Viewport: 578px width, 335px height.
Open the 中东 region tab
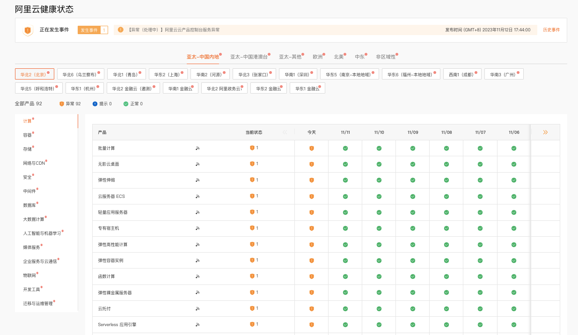coord(360,57)
